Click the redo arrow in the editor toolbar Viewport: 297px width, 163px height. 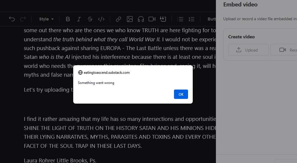[x=23, y=19]
